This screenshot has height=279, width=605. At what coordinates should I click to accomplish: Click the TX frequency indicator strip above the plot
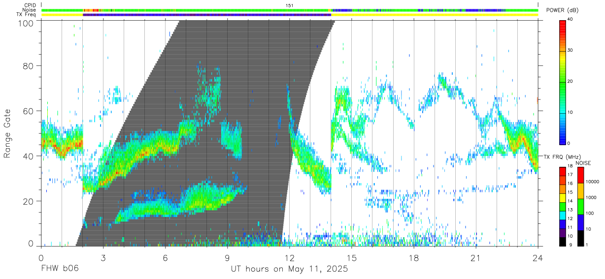[x=289, y=15]
